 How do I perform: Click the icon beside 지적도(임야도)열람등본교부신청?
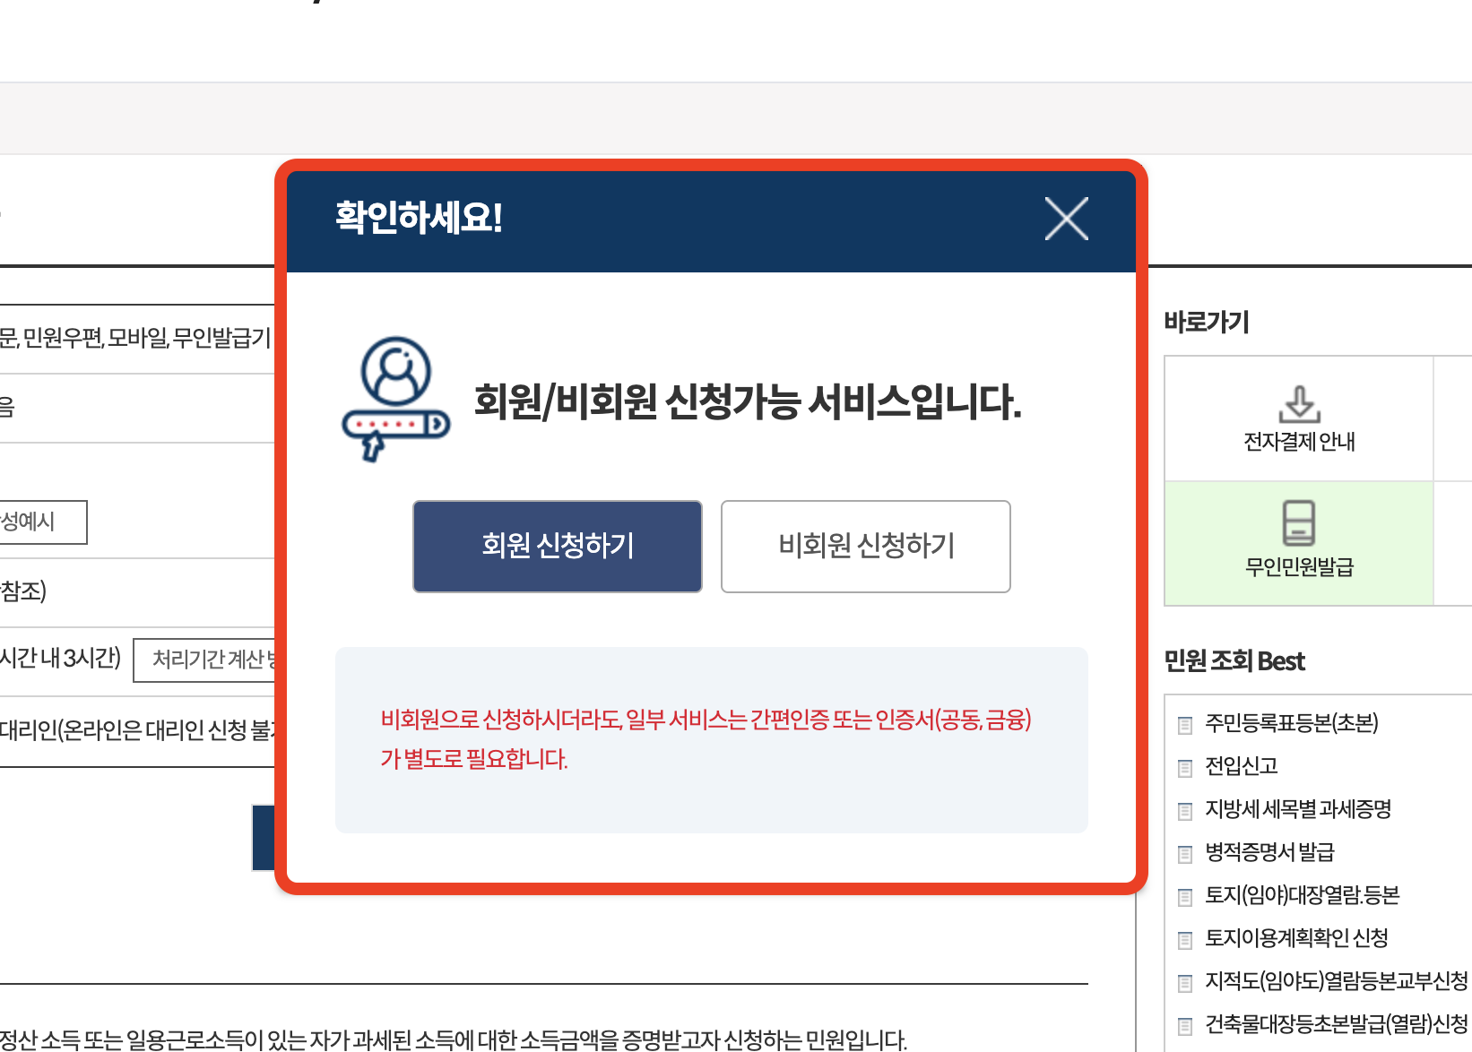click(x=1185, y=981)
